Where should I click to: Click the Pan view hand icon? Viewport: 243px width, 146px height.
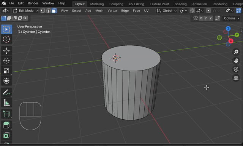tap(236, 61)
